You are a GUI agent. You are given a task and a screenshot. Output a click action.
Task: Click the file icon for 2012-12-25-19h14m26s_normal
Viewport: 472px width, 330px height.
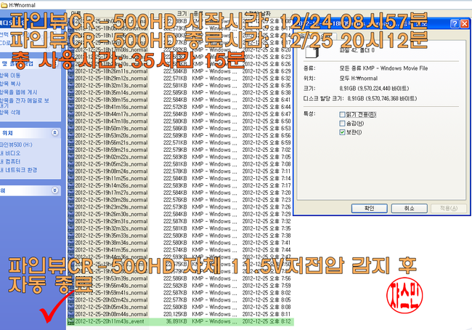pos(70,186)
